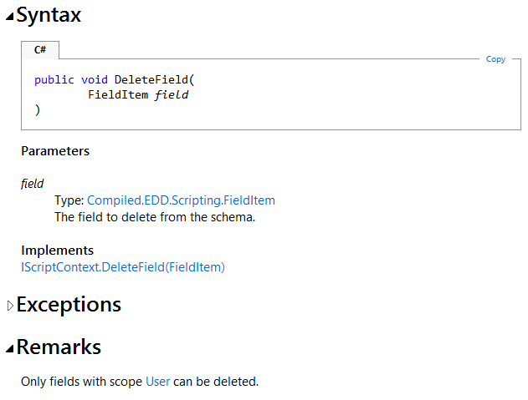Open the Compiled.EDD.Scripting.FieldItem type link

coord(181,200)
